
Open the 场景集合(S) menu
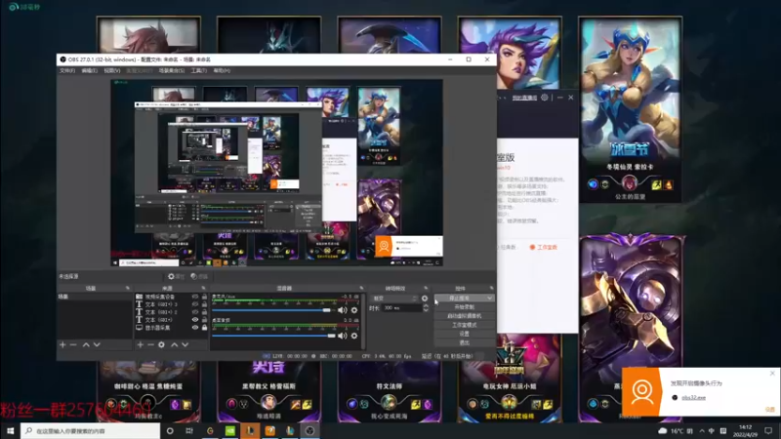(x=172, y=70)
